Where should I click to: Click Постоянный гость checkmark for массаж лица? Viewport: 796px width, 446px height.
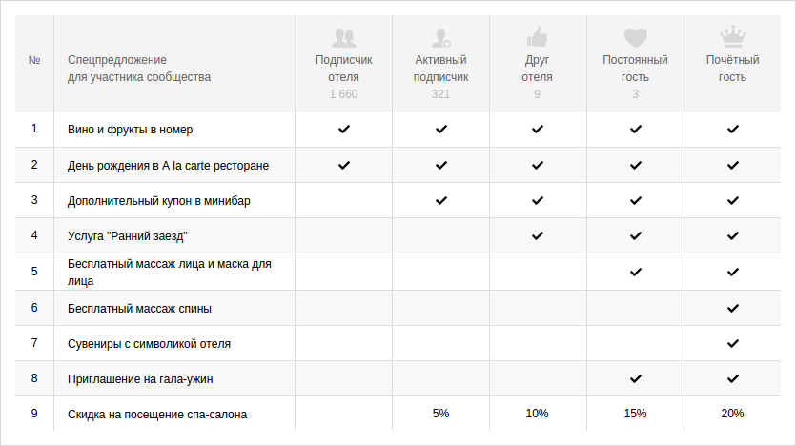pyautogui.click(x=635, y=272)
